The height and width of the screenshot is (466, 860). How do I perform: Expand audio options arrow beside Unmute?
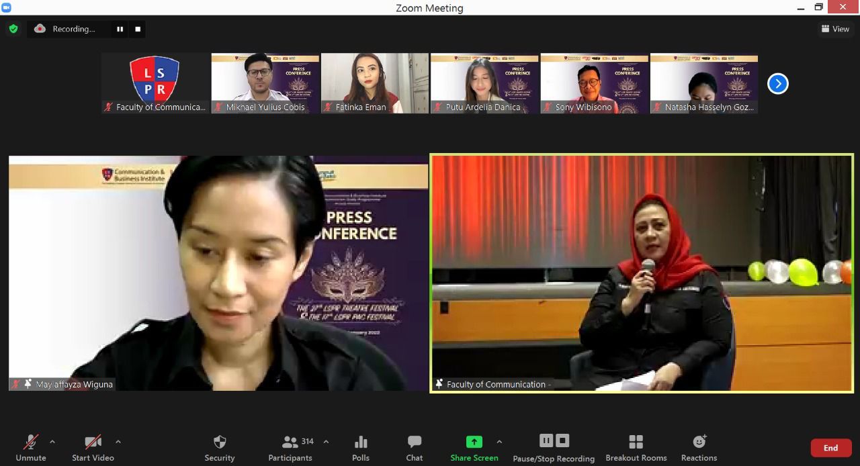52,442
